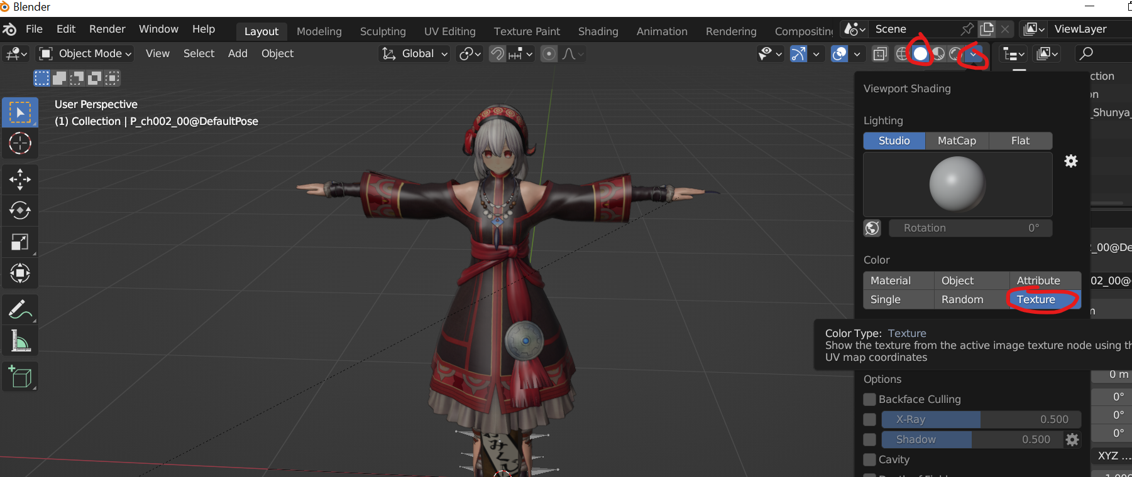Image resolution: width=1132 pixels, height=477 pixels.
Task: Choose the set new selection mode icon
Action: pyautogui.click(x=41, y=78)
